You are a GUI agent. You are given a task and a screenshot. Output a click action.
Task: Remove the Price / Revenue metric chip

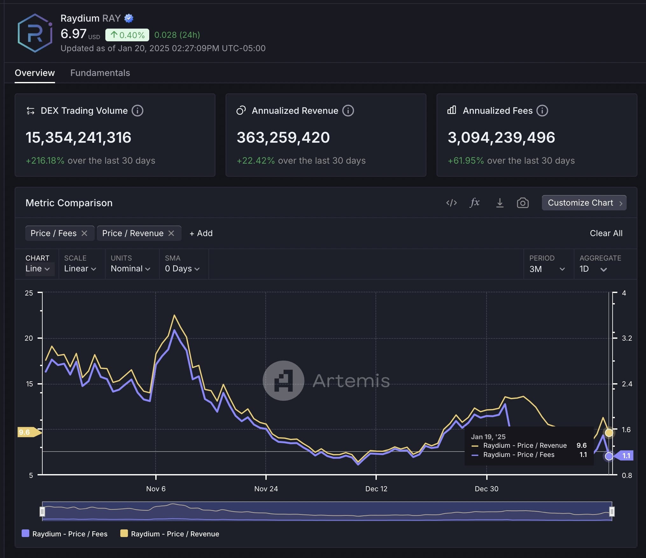pyautogui.click(x=171, y=233)
